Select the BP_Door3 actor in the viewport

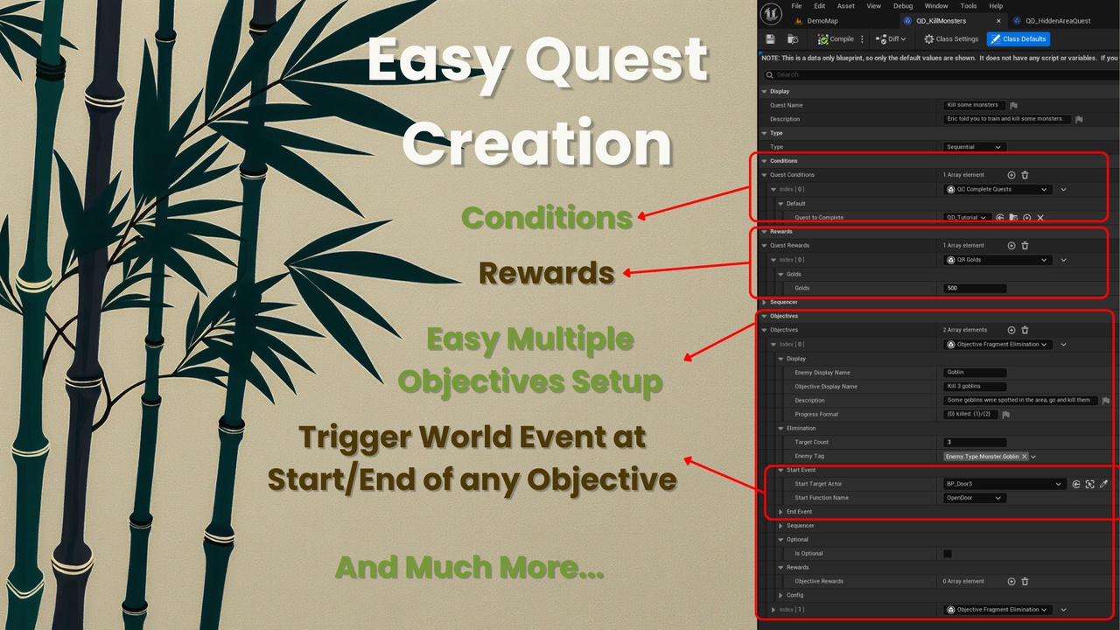pos(1090,484)
